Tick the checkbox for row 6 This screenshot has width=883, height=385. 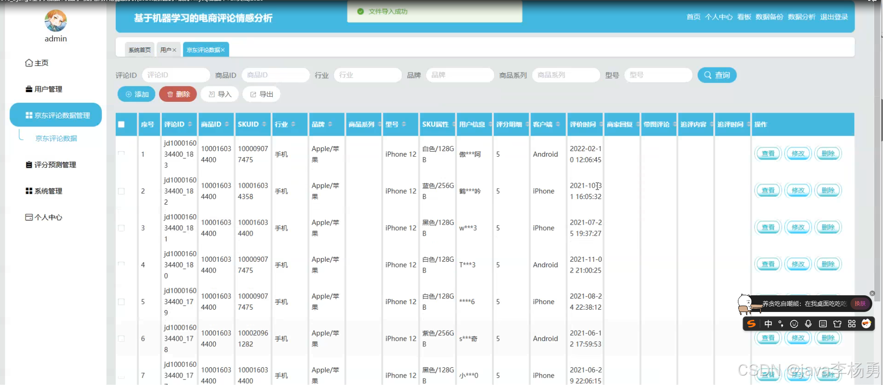tap(121, 339)
